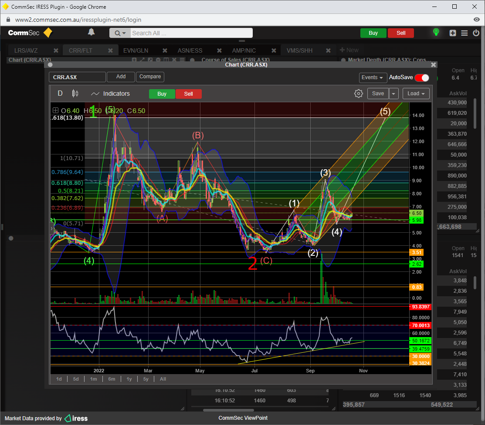Click the notifications bell icon

(91, 32)
